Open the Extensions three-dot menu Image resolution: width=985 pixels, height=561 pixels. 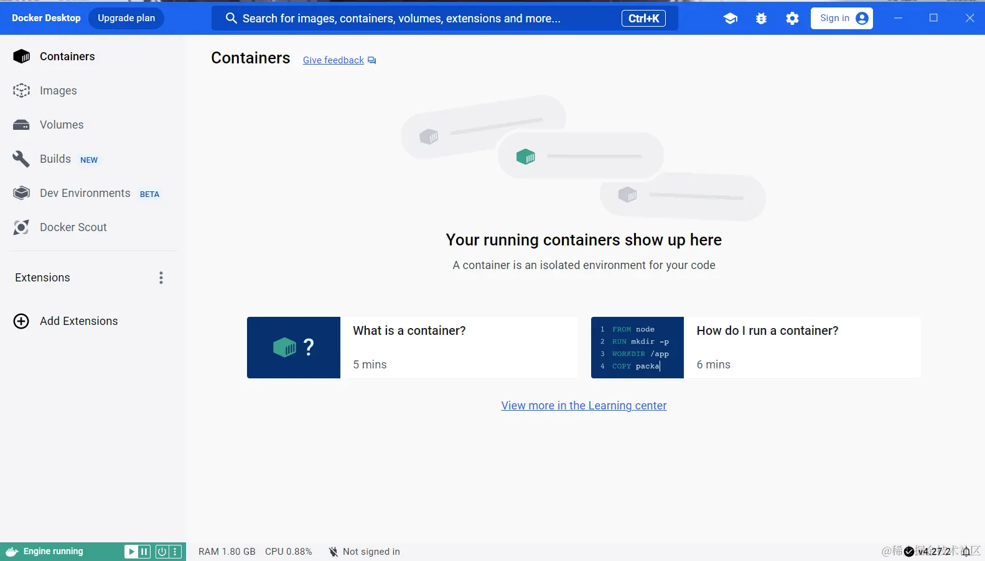161,278
